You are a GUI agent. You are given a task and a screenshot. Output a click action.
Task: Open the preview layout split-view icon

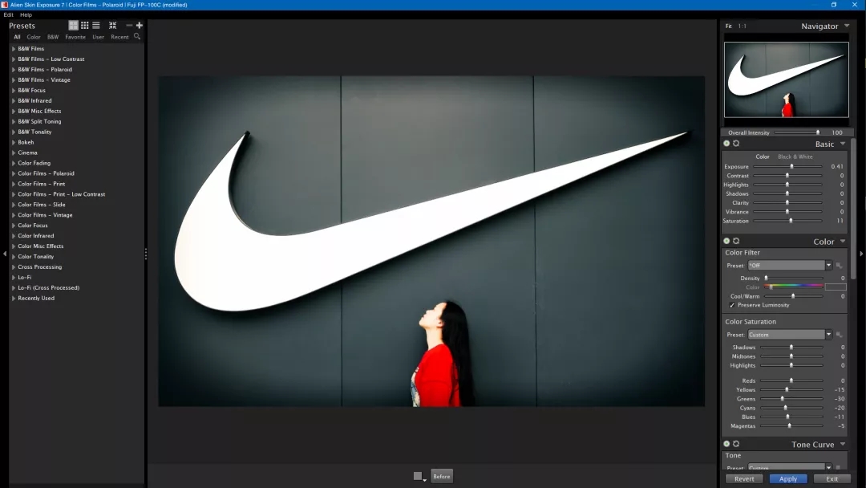click(419, 477)
